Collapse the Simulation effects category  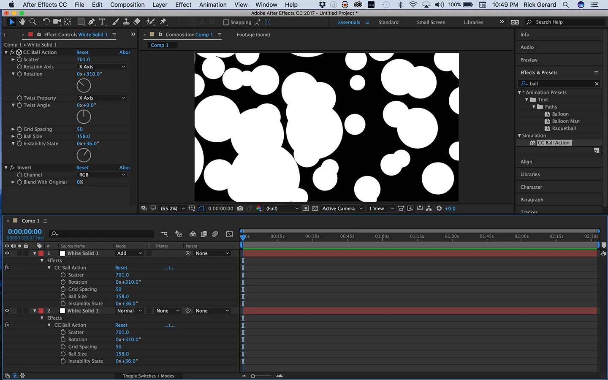(x=519, y=136)
